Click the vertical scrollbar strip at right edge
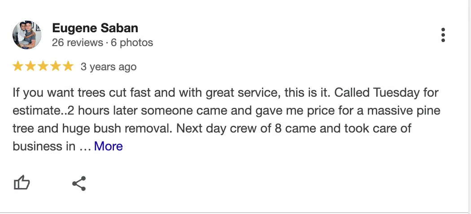Screen dimensions: 471x214 470,107
